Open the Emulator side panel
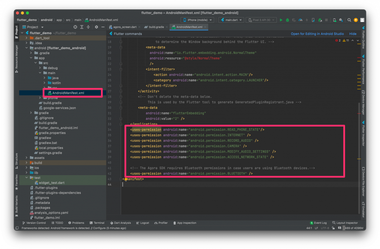The image size is (380, 249). [x=363, y=210]
